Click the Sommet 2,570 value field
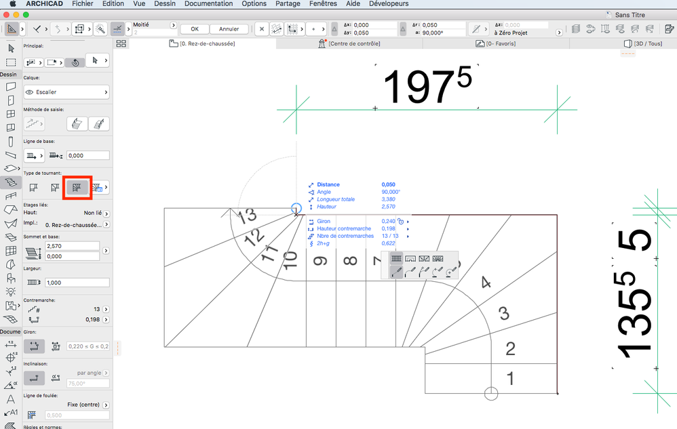The width and height of the screenshot is (677, 429). click(72, 246)
